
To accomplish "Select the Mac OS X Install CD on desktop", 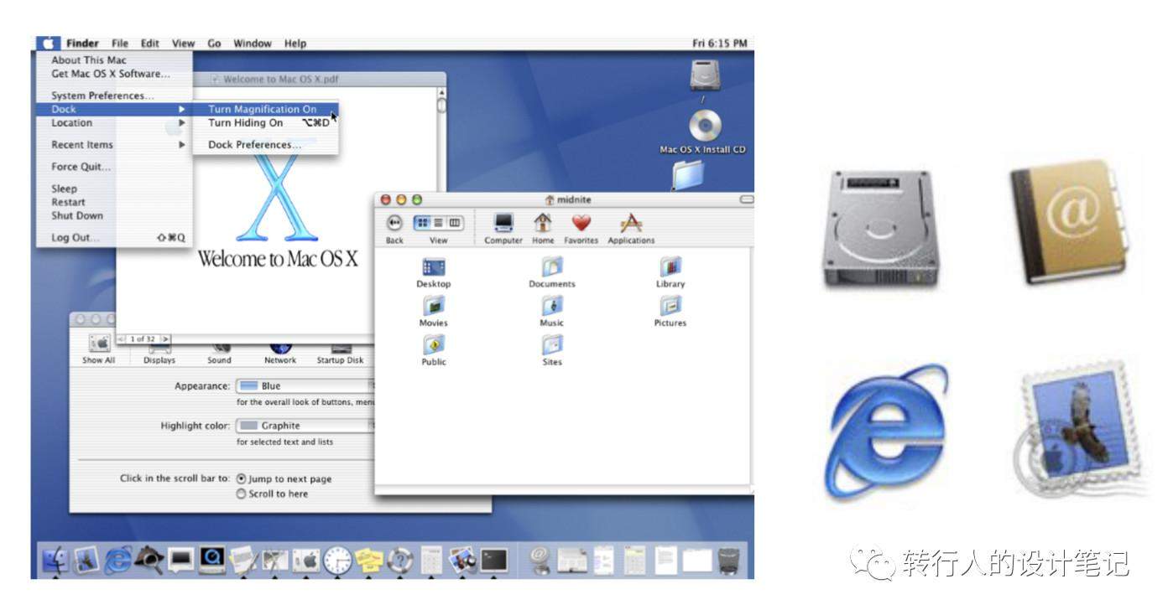I will (x=704, y=133).
